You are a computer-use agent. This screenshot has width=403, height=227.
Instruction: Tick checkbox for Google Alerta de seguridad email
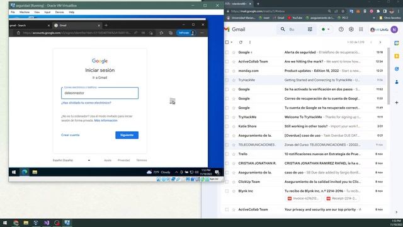(227, 52)
